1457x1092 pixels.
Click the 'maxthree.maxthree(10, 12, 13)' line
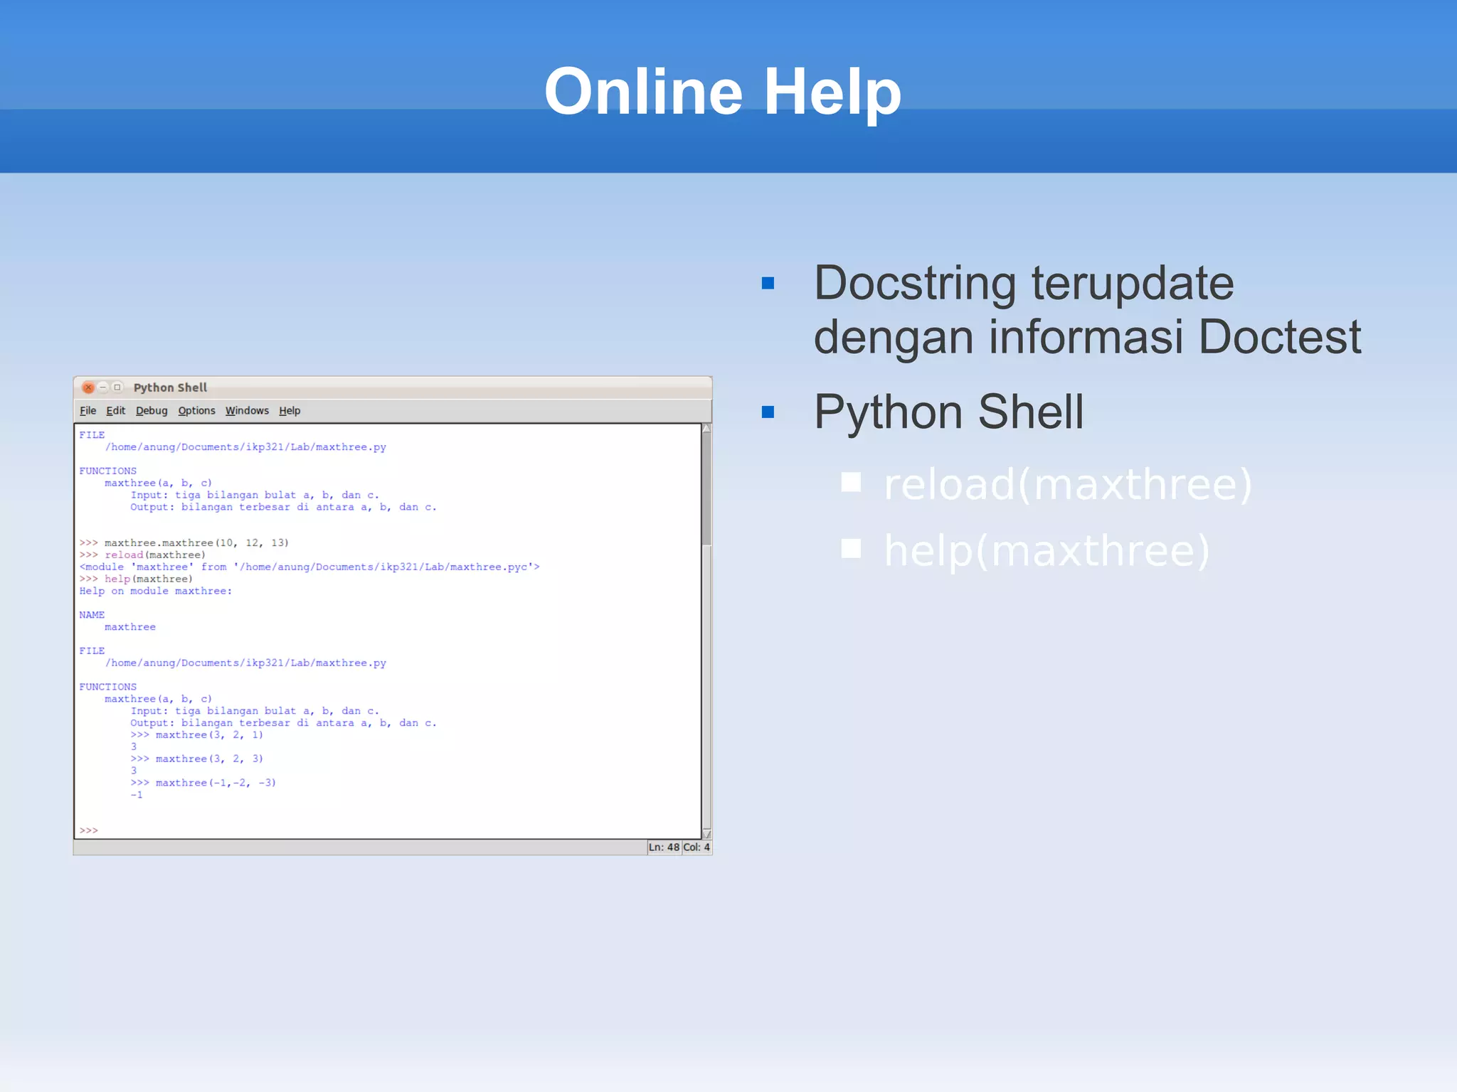click(184, 543)
